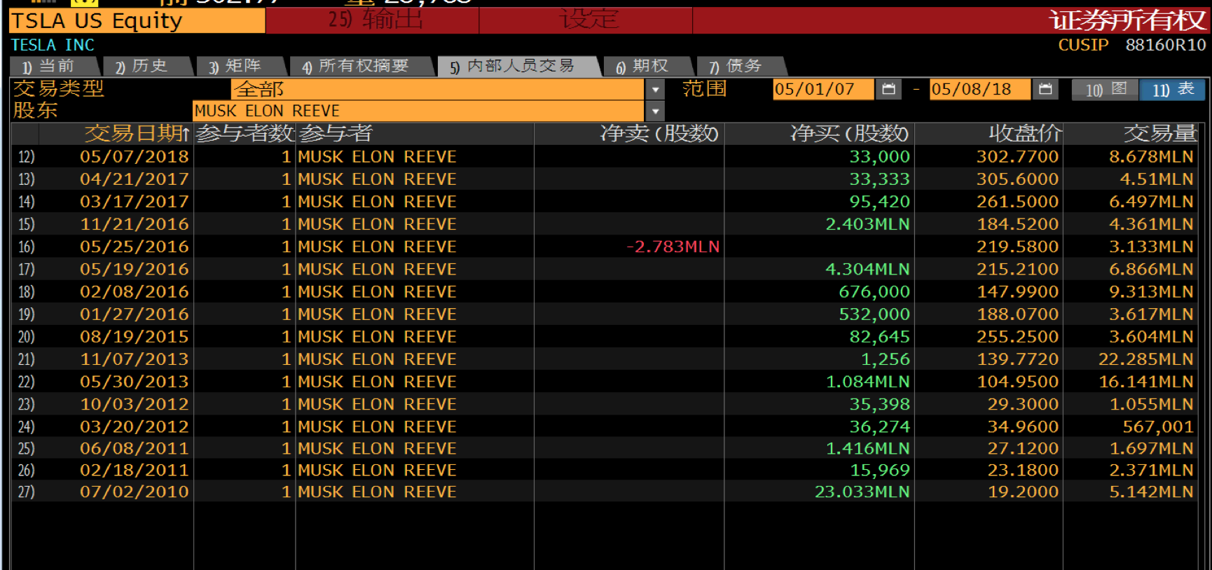Click closing price 305.6000

[x=1017, y=179]
